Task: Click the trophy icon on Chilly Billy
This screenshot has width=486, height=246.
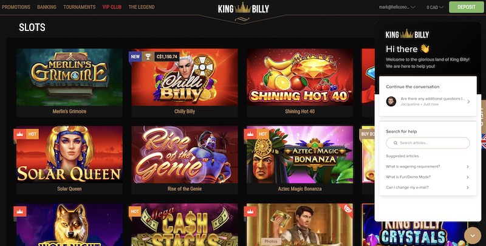Action: pyautogui.click(x=148, y=56)
